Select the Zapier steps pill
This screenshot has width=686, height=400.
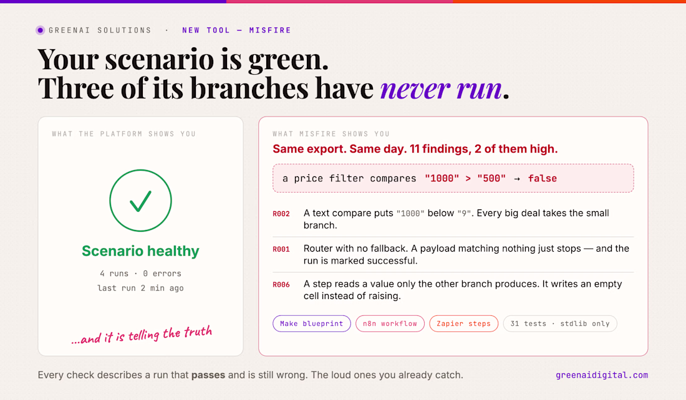464,323
